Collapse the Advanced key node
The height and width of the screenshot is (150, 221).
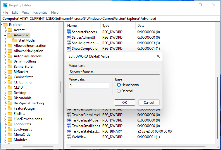tap(5, 35)
